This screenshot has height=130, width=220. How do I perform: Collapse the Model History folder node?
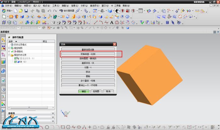(9, 55)
